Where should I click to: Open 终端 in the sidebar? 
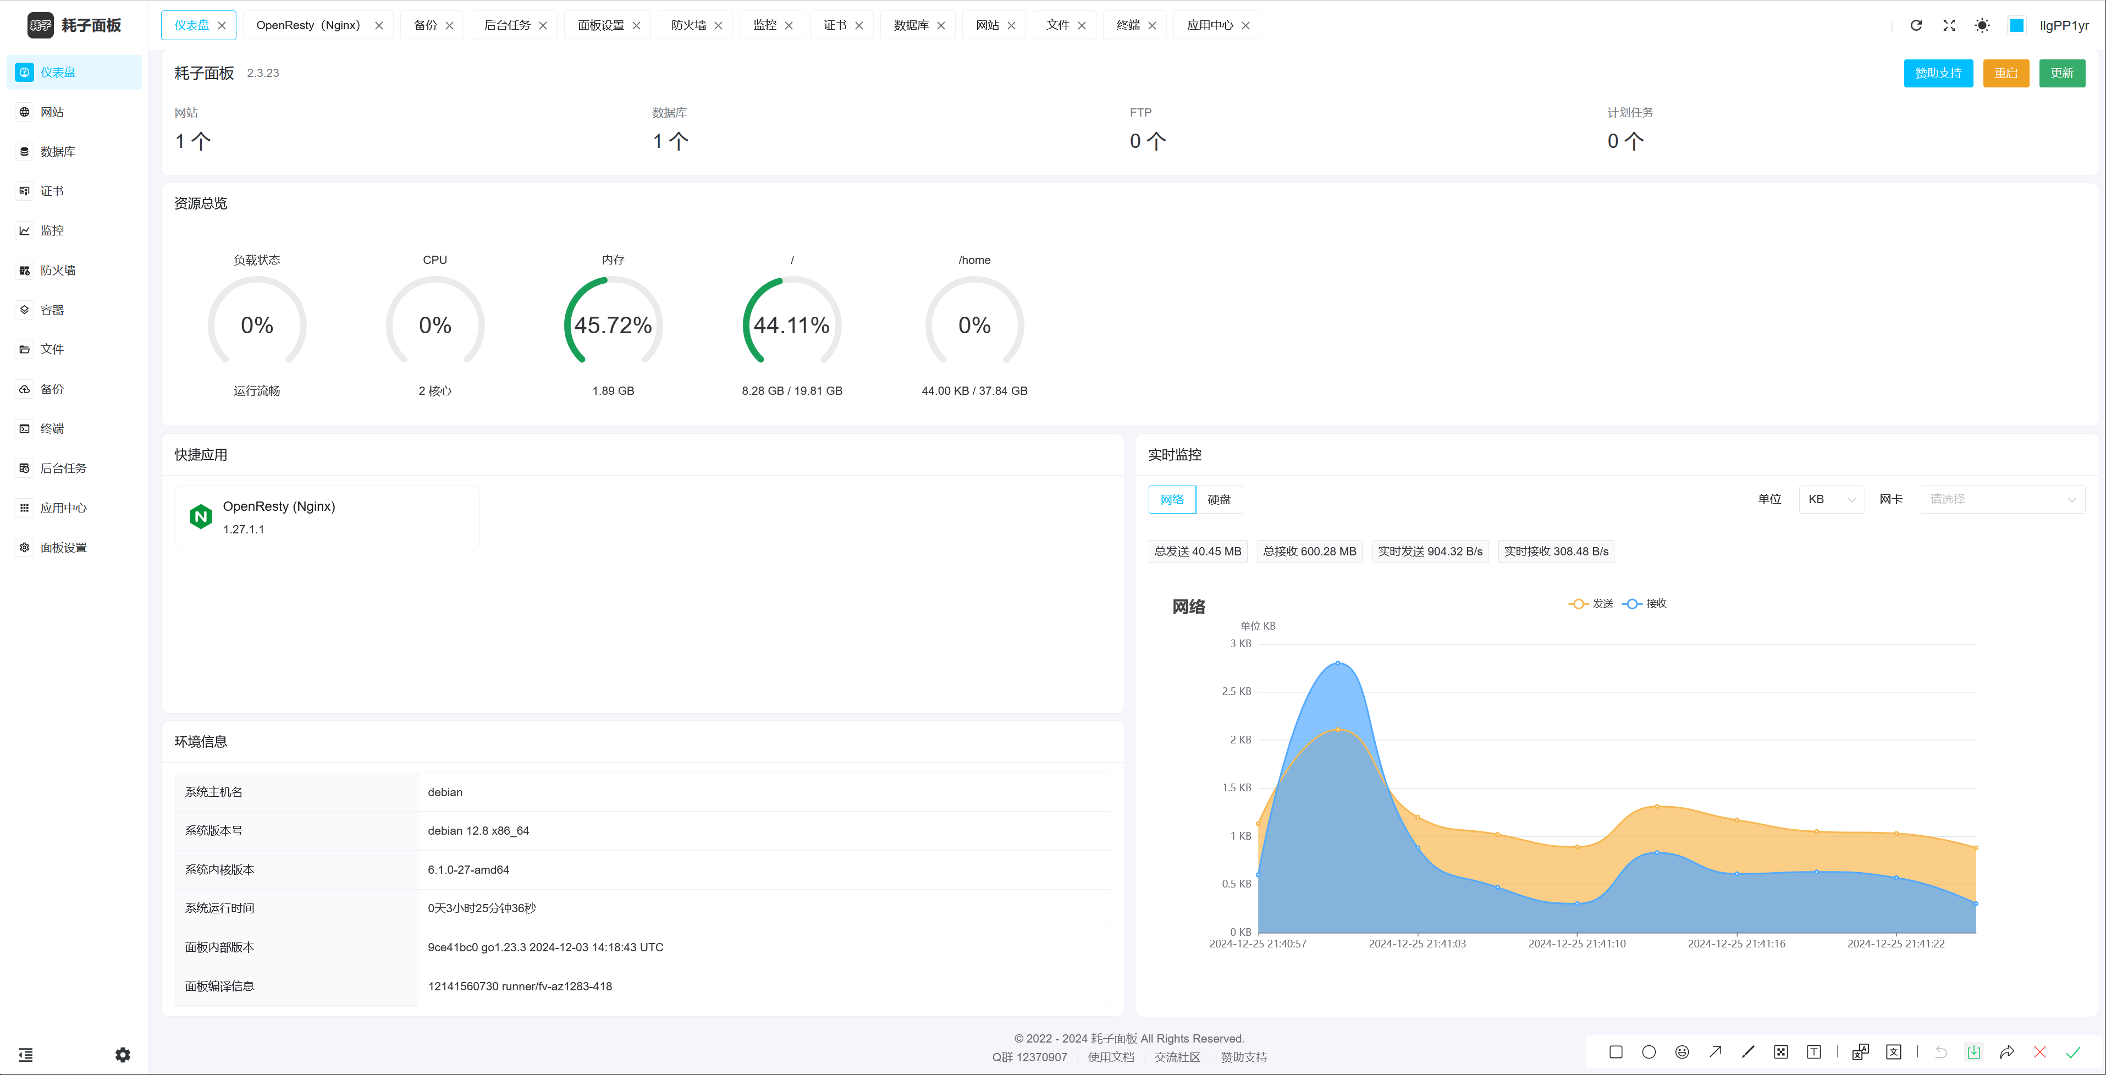[74, 428]
